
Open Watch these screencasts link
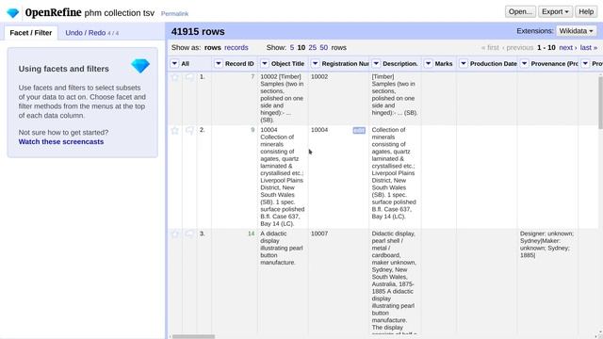[61, 141]
